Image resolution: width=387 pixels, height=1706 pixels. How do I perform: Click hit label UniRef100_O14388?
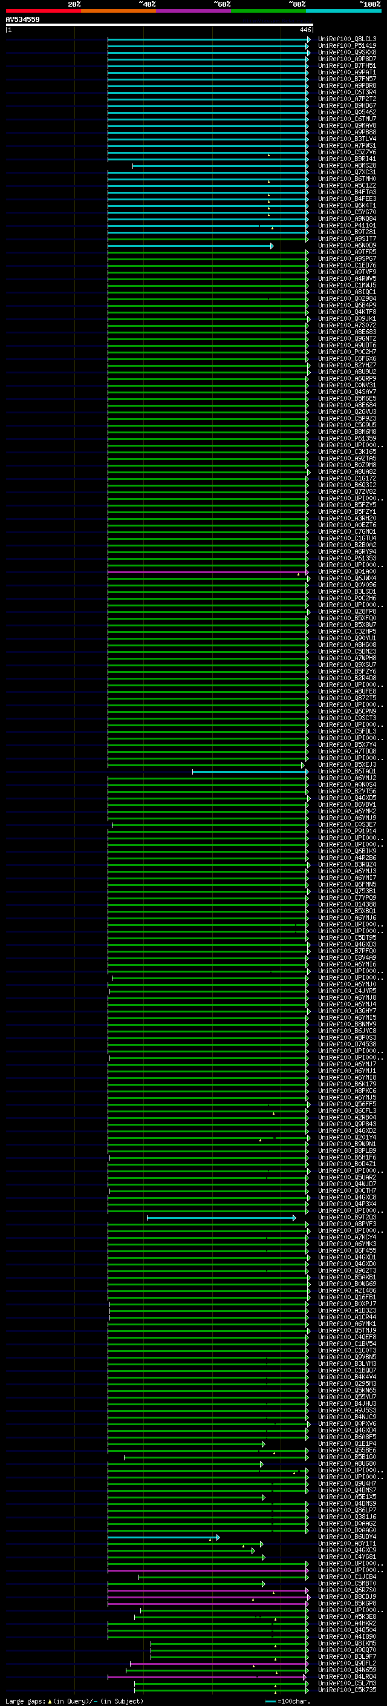click(x=346, y=905)
